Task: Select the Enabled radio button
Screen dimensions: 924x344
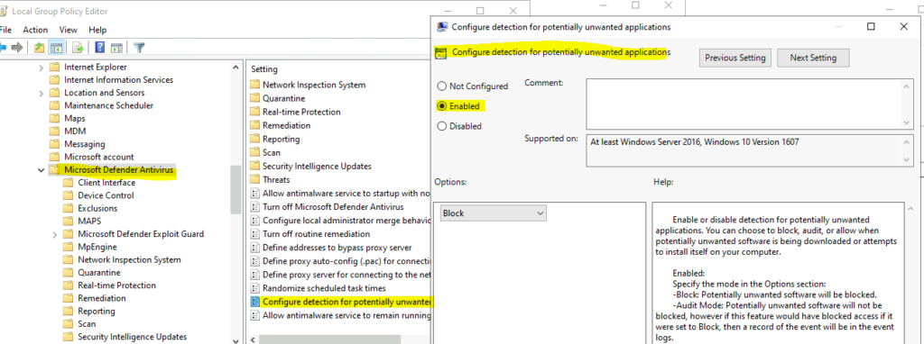Action: point(441,106)
